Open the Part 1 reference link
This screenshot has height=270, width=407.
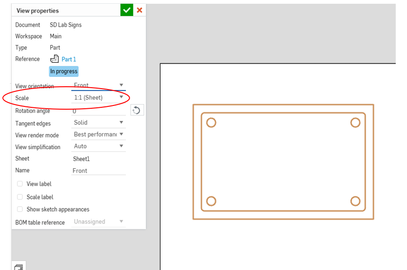click(x=69, y=59)
